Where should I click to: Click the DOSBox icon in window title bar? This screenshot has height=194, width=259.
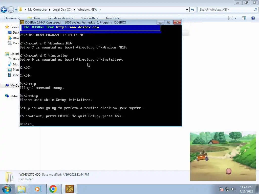22,22
